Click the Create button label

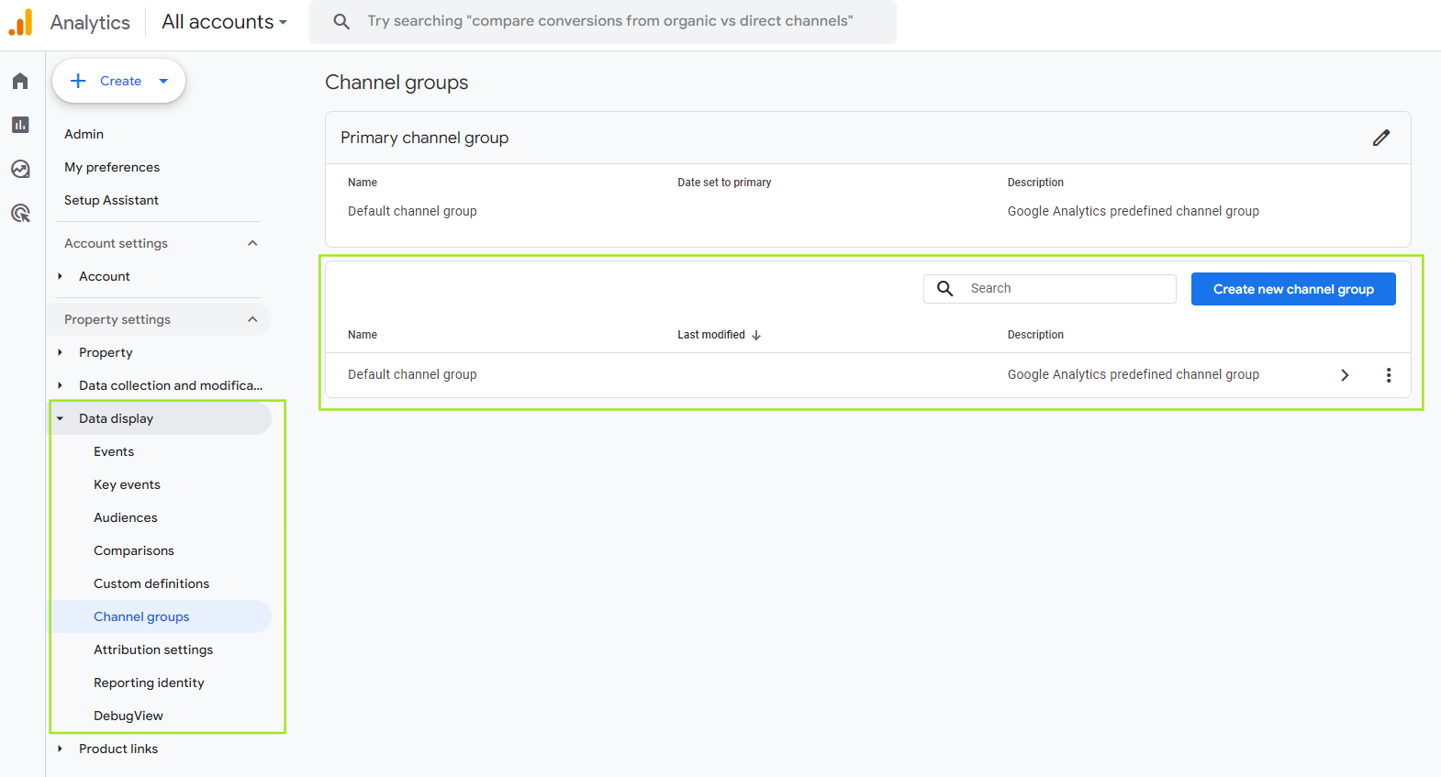pyautogui.click(x=120, y=81)
